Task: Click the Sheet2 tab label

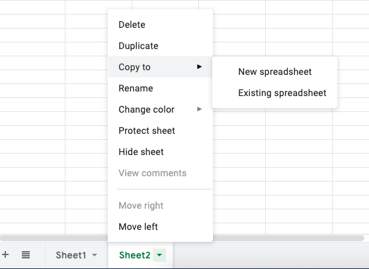Action: point(135,255)
